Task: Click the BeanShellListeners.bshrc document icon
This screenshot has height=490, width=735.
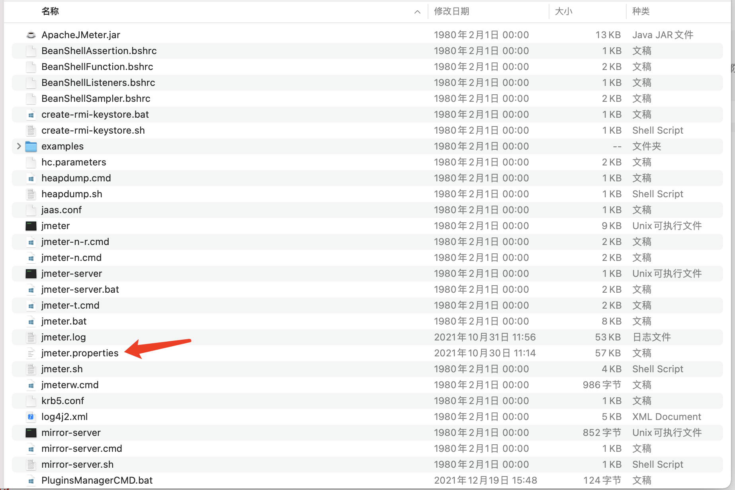Action: pyautogui.click(x=31, y=83)
